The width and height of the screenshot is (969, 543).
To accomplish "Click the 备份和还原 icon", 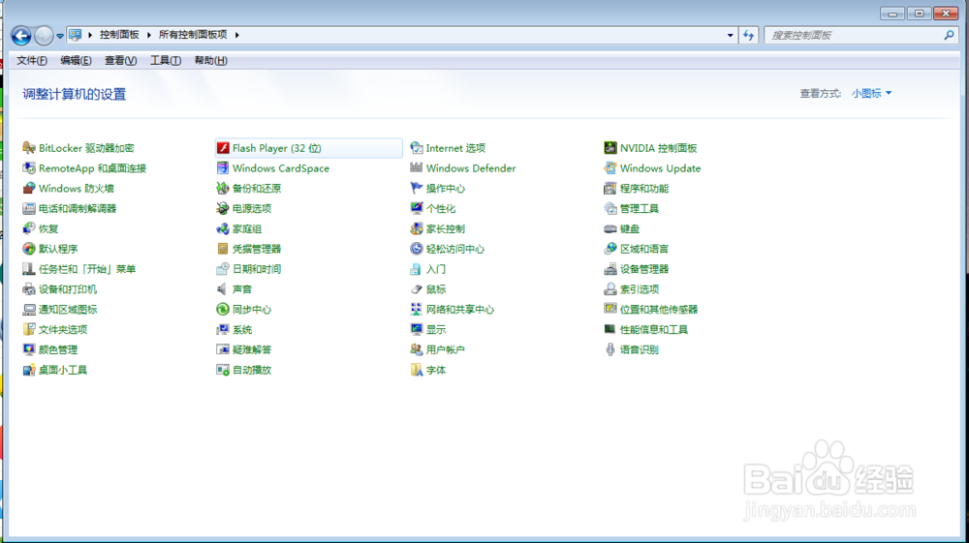I will (223, 188).
